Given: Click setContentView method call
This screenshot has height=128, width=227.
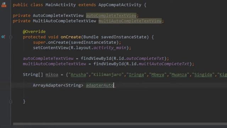Looking at the screenshot, I should pyautogui.click(x=50, y=48).
